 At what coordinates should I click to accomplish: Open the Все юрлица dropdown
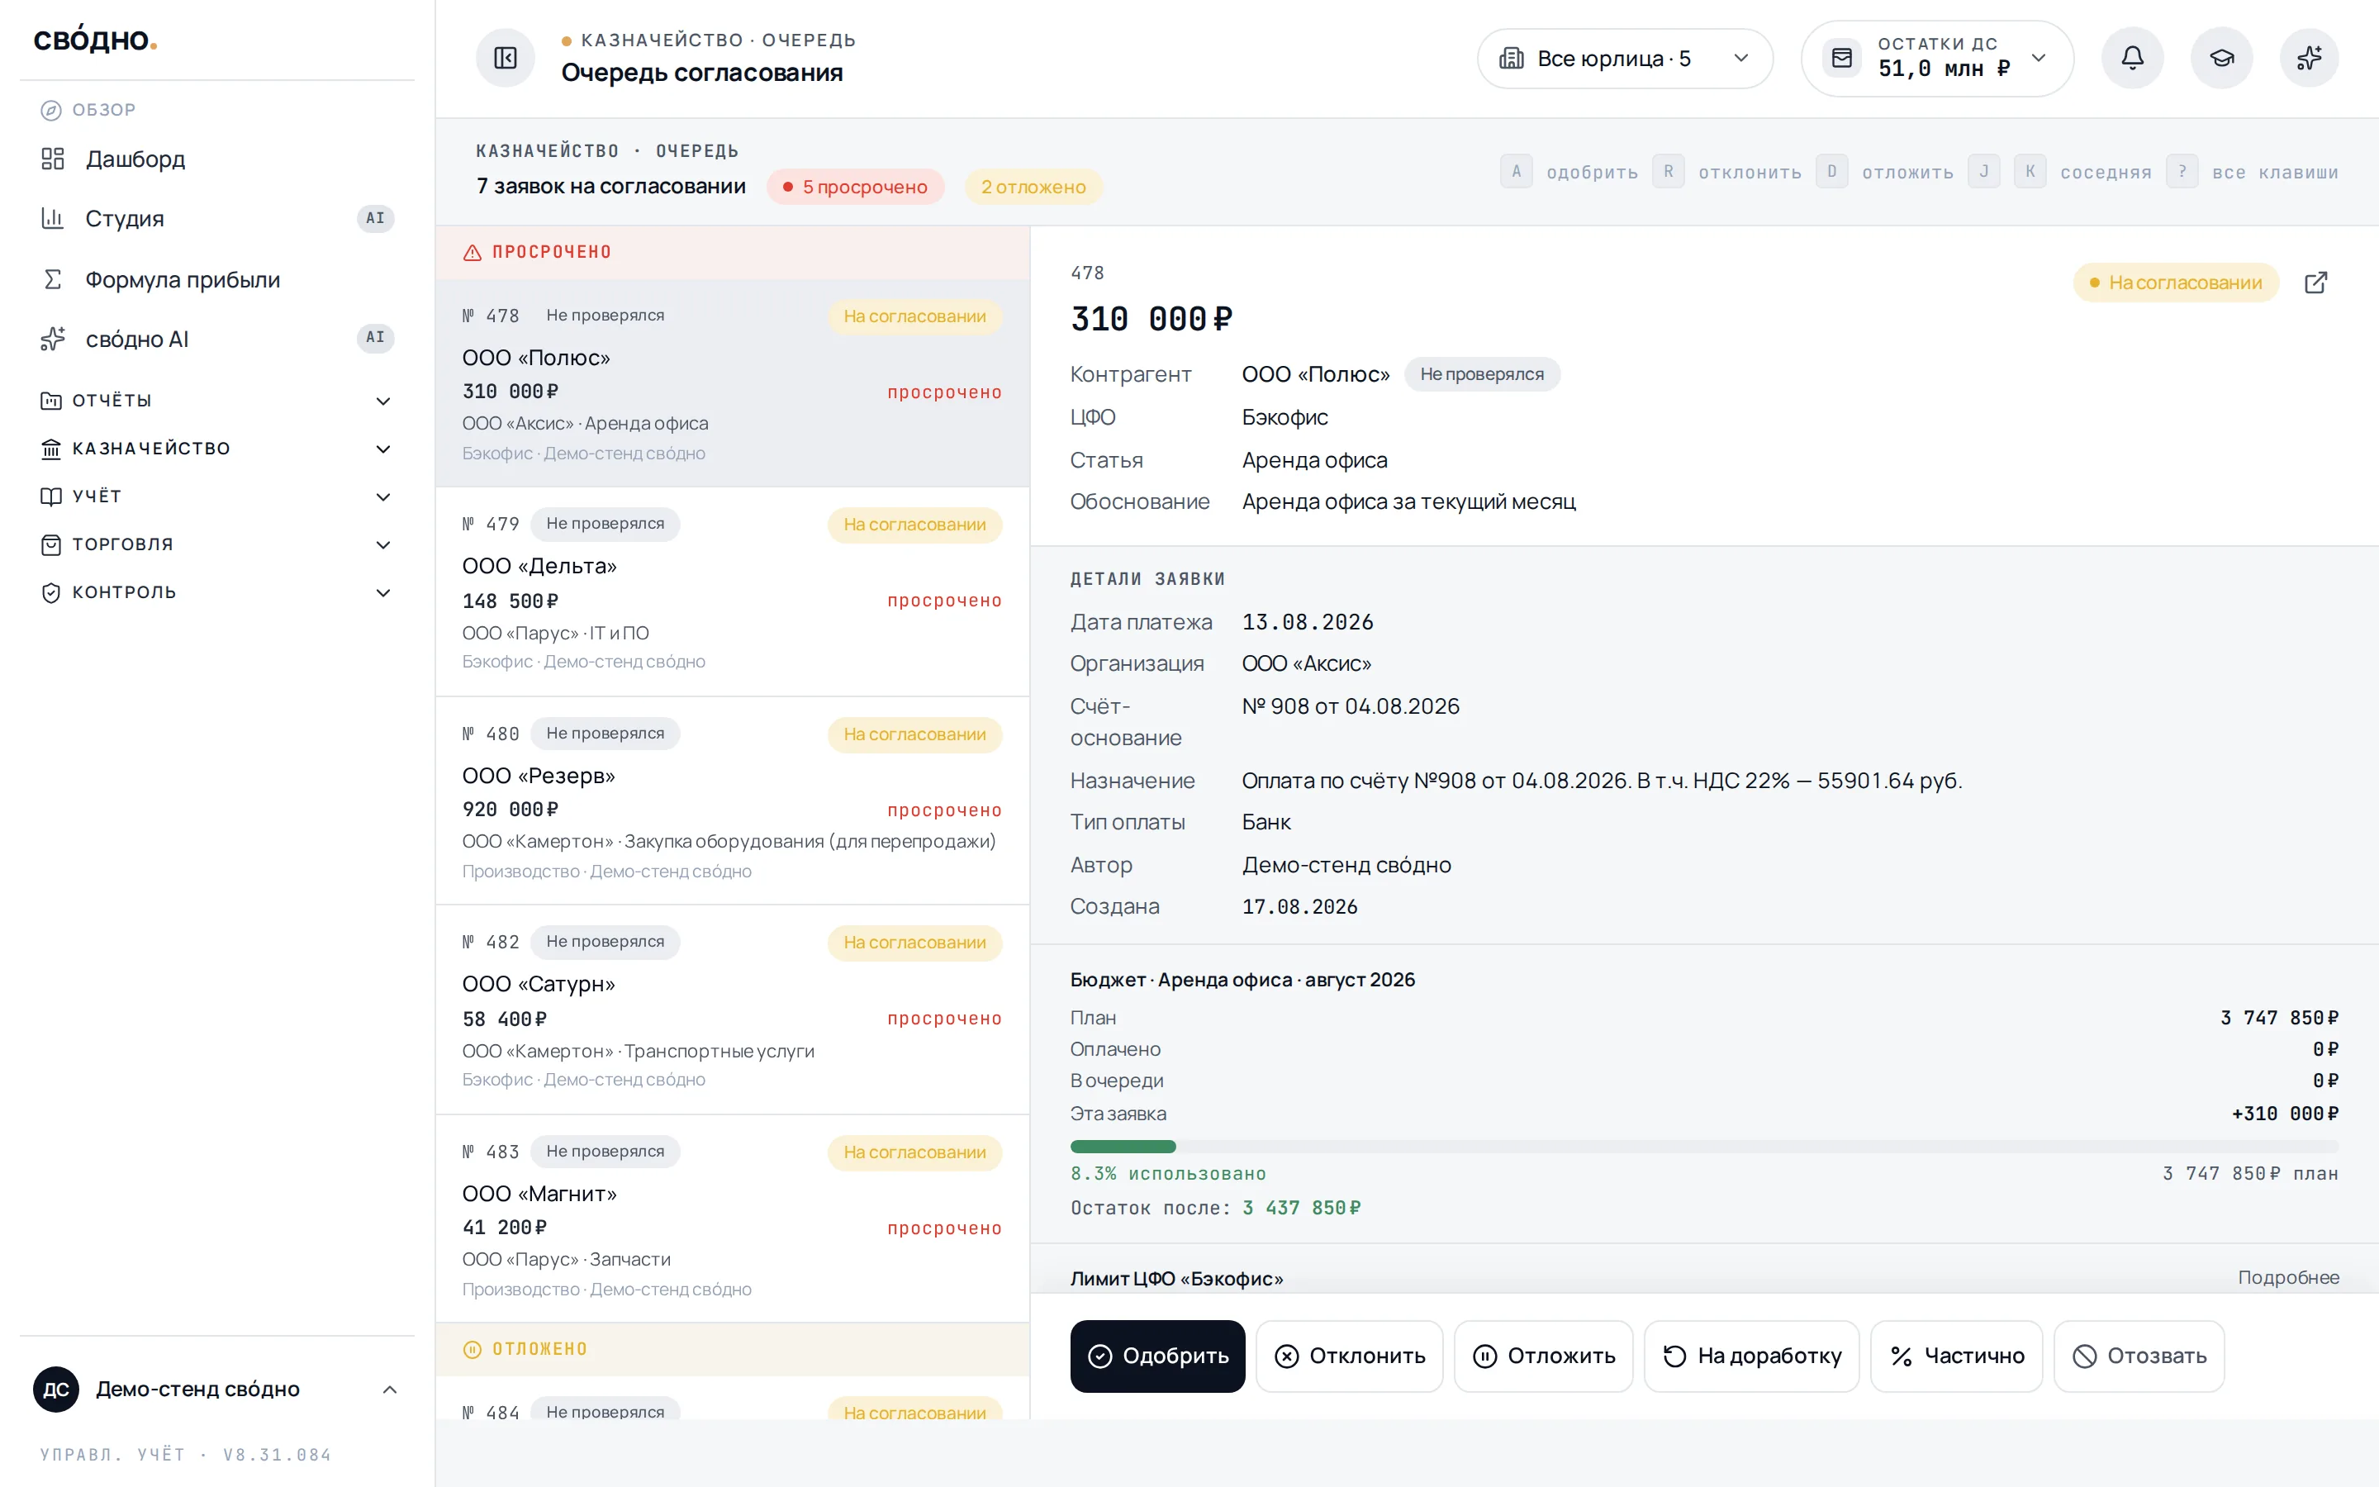point(1625,58)
